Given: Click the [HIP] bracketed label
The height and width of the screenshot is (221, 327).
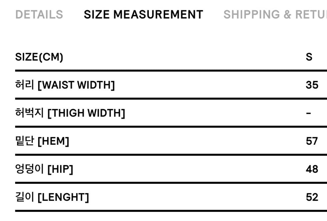Looking at the screenshot, I should click(x=60, y=169).
